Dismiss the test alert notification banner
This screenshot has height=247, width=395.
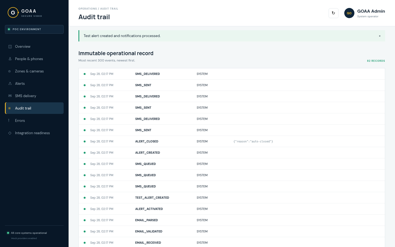[x=380, y=36]
